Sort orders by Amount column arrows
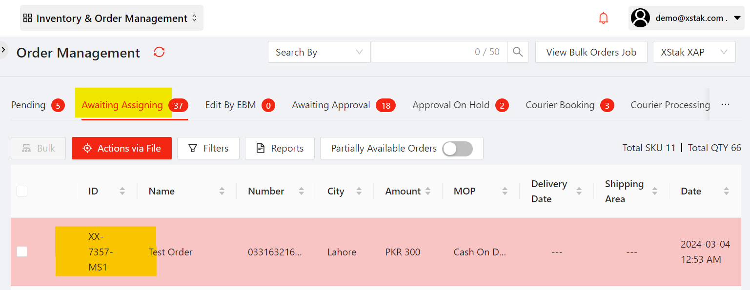The width and height of the screenshot is (750, 290). 428,191
